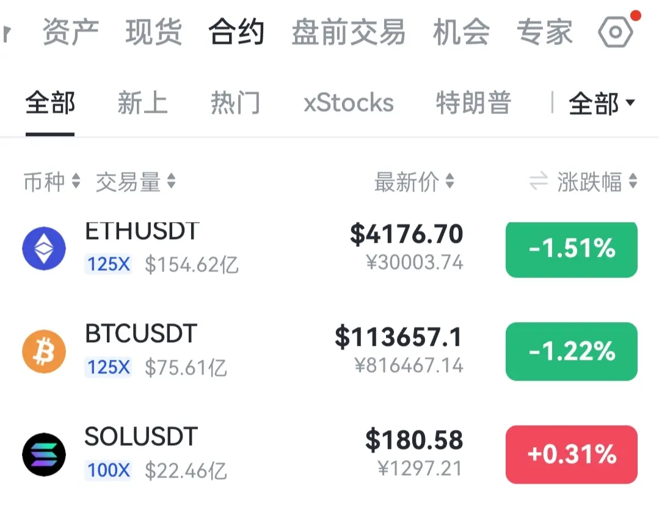659x516 pixels.
Task: Sort the list by 最新价 arrows
Action: tap(450, 181)
